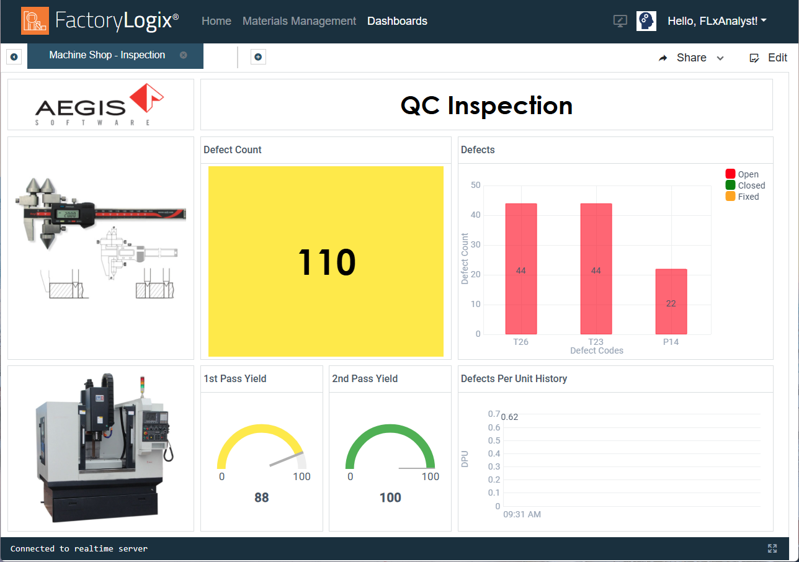Close the Machine Shop - Inspection tab
Screen dimensions: 799x562
[x=183, y=55]
